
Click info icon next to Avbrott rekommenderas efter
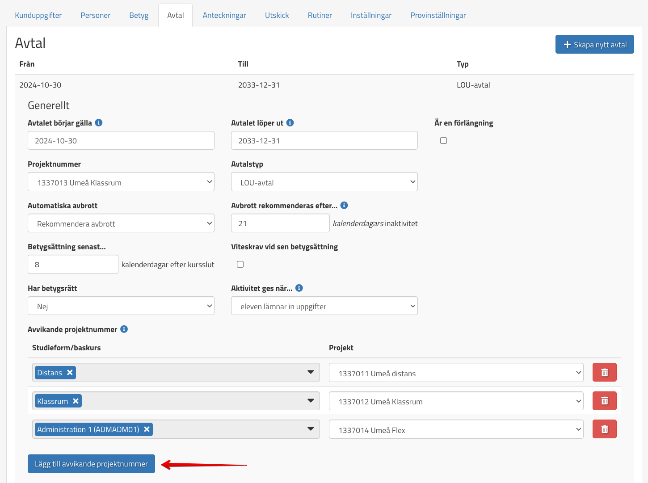[344, 206]
